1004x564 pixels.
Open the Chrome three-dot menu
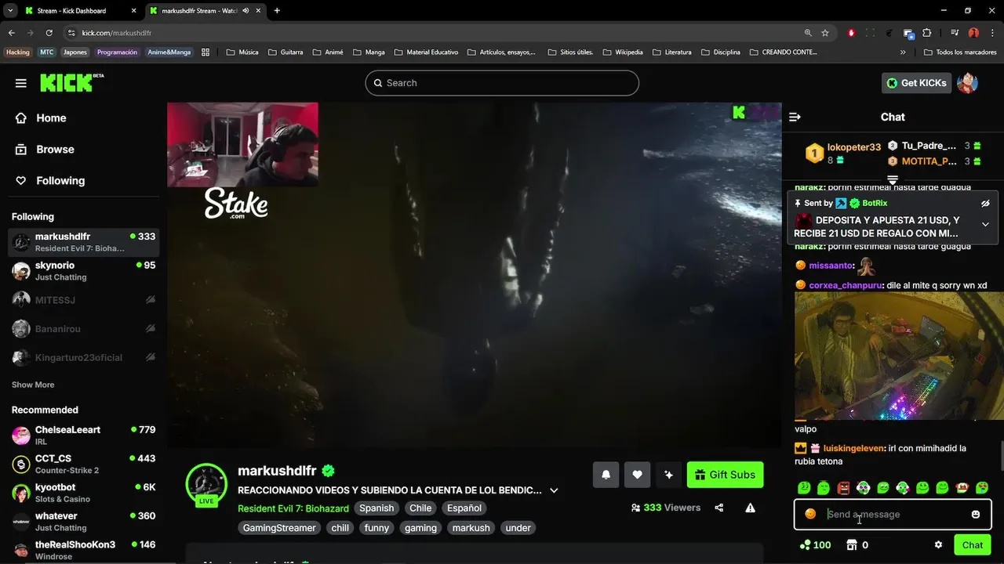click(992, 33)
